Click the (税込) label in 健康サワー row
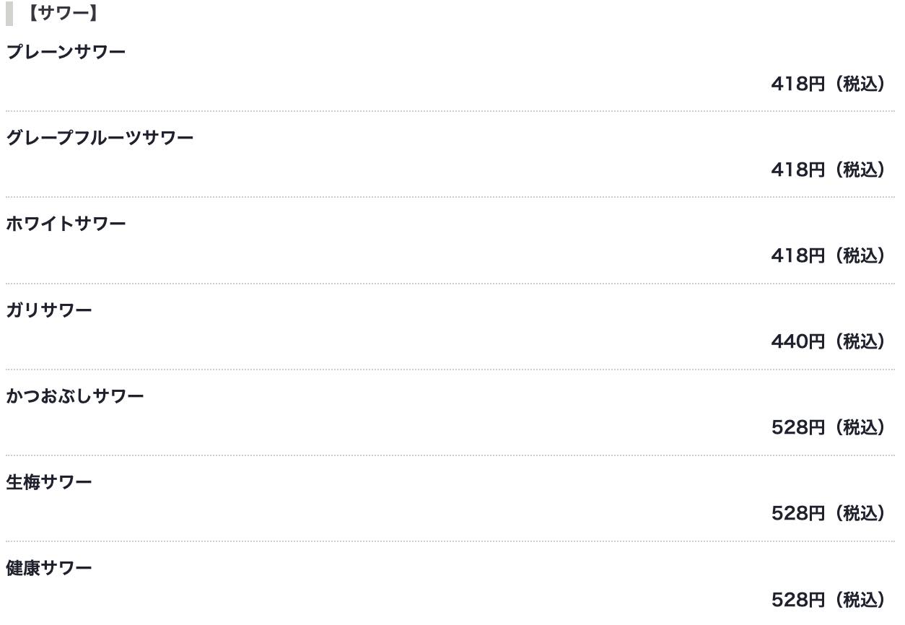 pos(860,600)
